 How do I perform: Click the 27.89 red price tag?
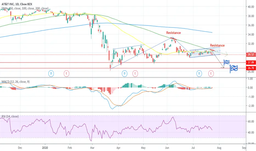click(251, 63)
